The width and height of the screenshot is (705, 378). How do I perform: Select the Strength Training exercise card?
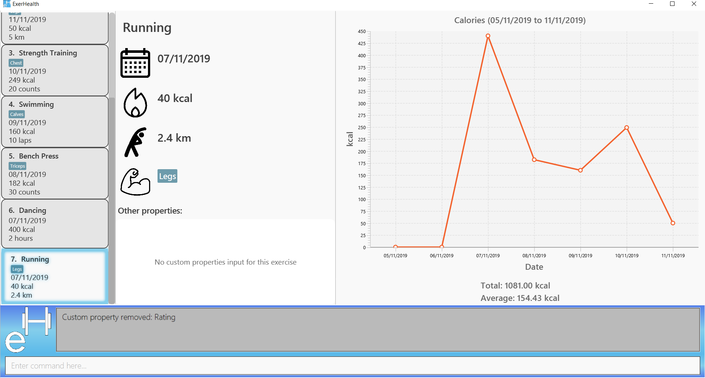(55, 70)
